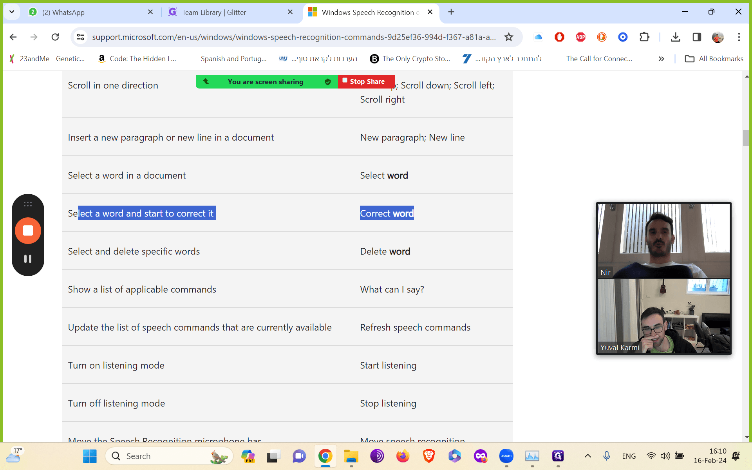
Task: Open the DuckDuckGo extension icon
Action: [x=602, y=37]
